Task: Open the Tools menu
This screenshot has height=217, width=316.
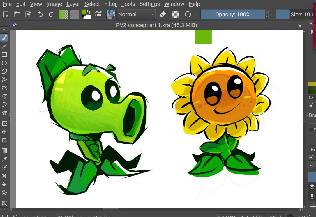Action: [128, 4]
